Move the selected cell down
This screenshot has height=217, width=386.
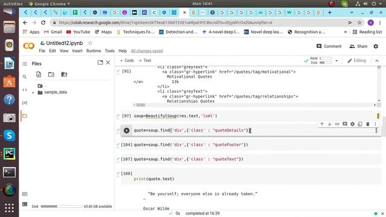pyautogui.click(x=330, y=124)
